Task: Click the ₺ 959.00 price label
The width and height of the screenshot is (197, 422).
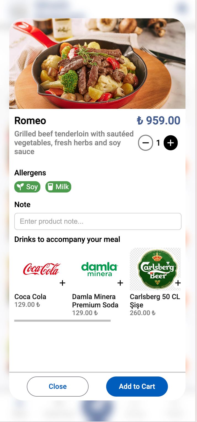Action: pyautogui.click(x=158, y=121)
